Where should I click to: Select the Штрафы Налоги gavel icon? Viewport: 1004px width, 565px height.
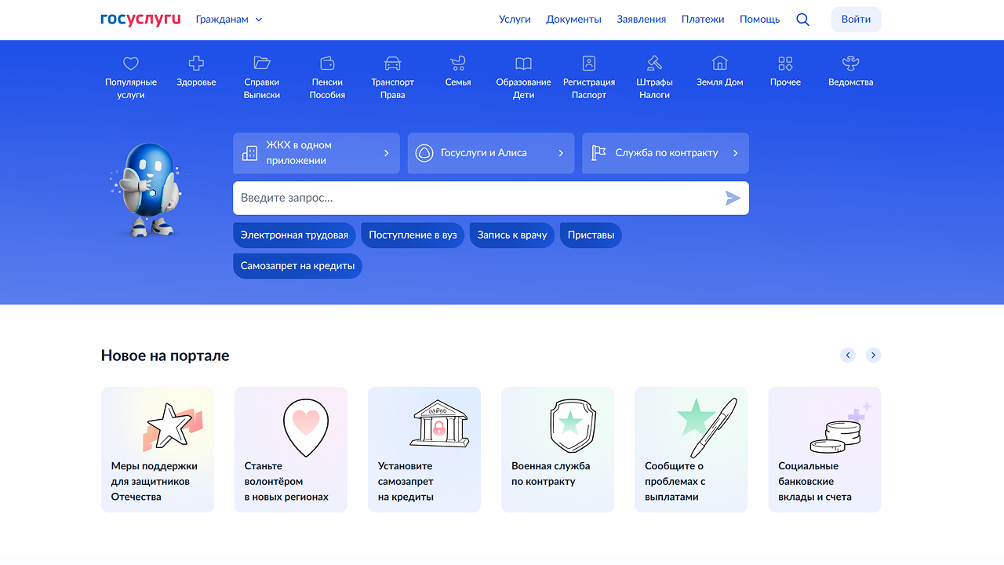tap(654, 64)
